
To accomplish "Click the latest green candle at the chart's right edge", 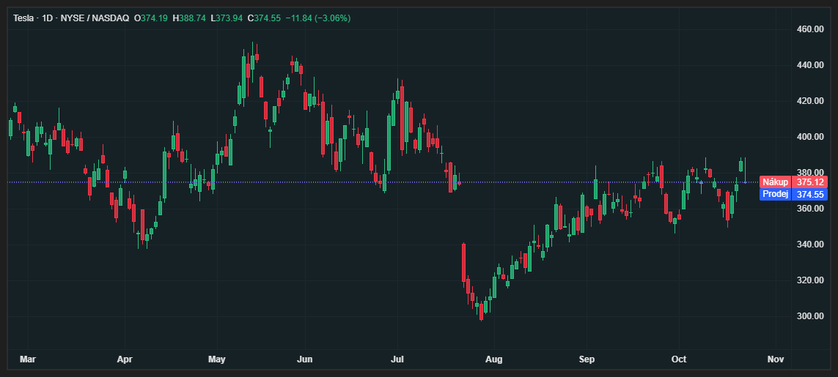I will tap(745, 171).
